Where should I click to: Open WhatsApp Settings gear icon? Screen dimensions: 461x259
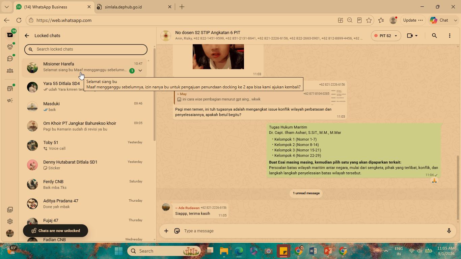pyautogui.click(x=10, y=222)
